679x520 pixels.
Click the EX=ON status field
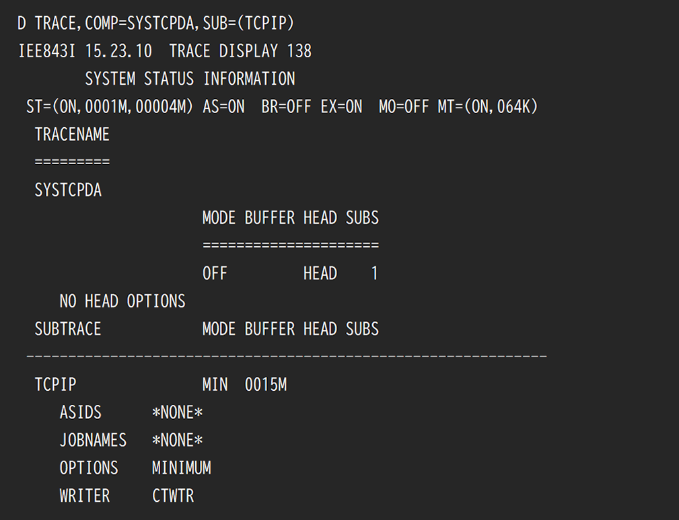(x=341, y=106)
